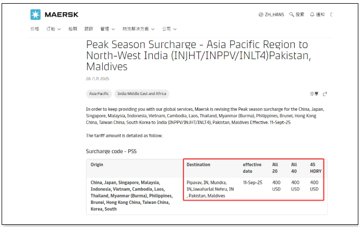Click the China, Japan, Singapore origin cell
Viewport: 361px width, 227px height.
click(x=132, y=196)
